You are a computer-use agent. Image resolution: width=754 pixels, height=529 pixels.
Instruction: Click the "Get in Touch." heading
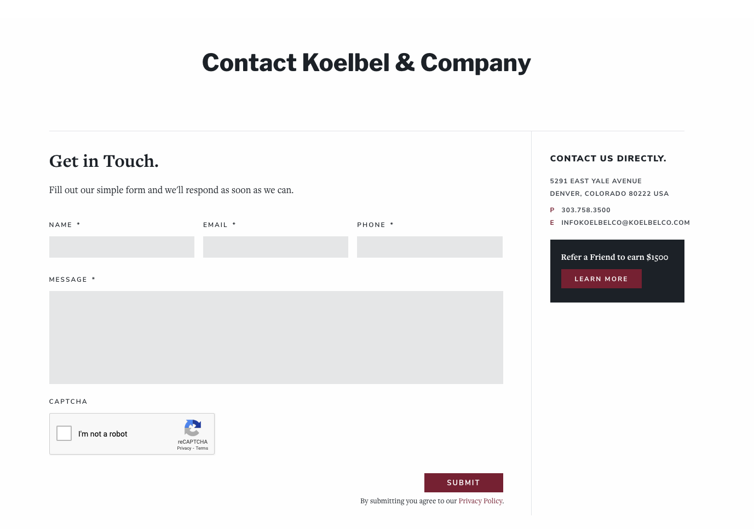pyautogui.click(x=104, y=161)
